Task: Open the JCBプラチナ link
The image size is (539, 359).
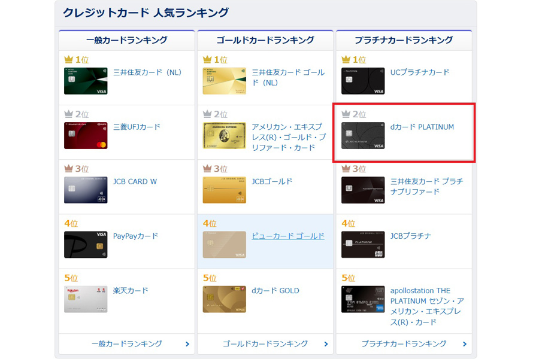Action: pyautogui.click(x=410, y=236)
